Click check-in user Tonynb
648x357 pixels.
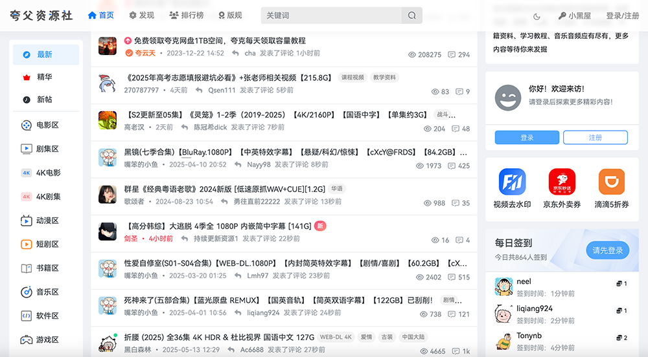(x=529, y=336)
